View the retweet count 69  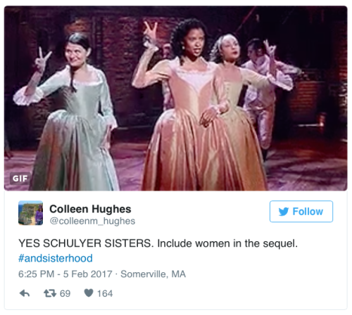coord(65,293)
